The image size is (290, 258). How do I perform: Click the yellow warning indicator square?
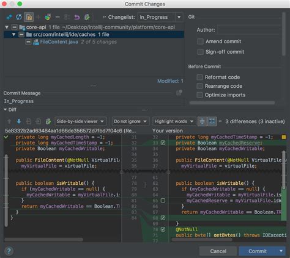[x=283, y=137]
